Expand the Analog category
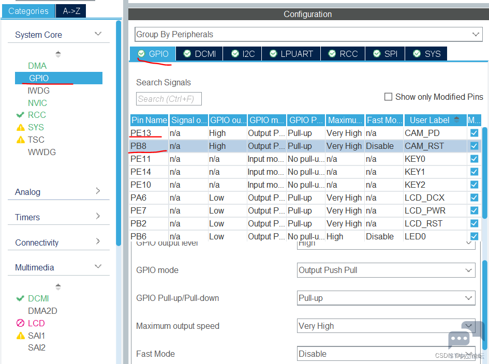Viewport: 489px width, 364px height. pos(98,191)
